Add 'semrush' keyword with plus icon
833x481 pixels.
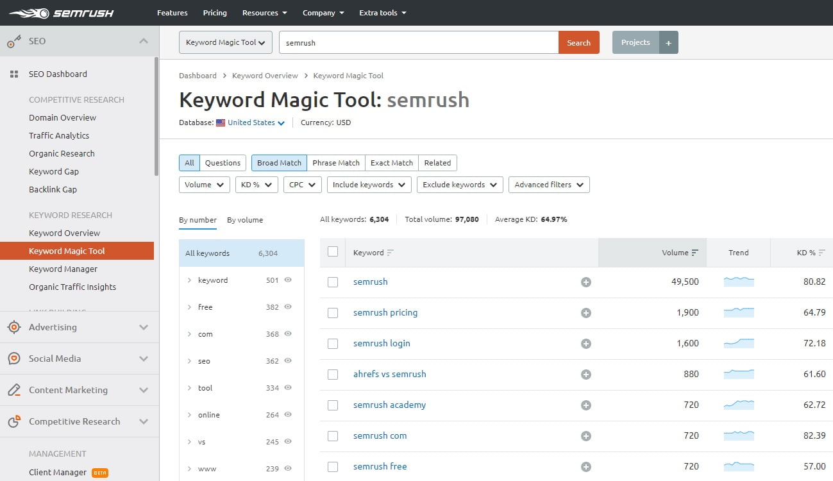tap(585, 282)
